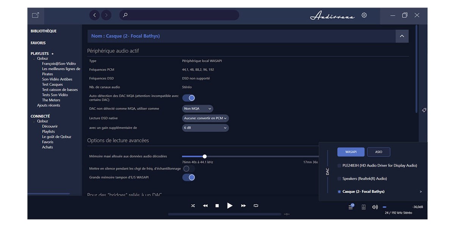Click the PCM frequencies value 44,1, 48, 88,2, 96, 192
455x227 pixels.
click(x=198, y=70)
